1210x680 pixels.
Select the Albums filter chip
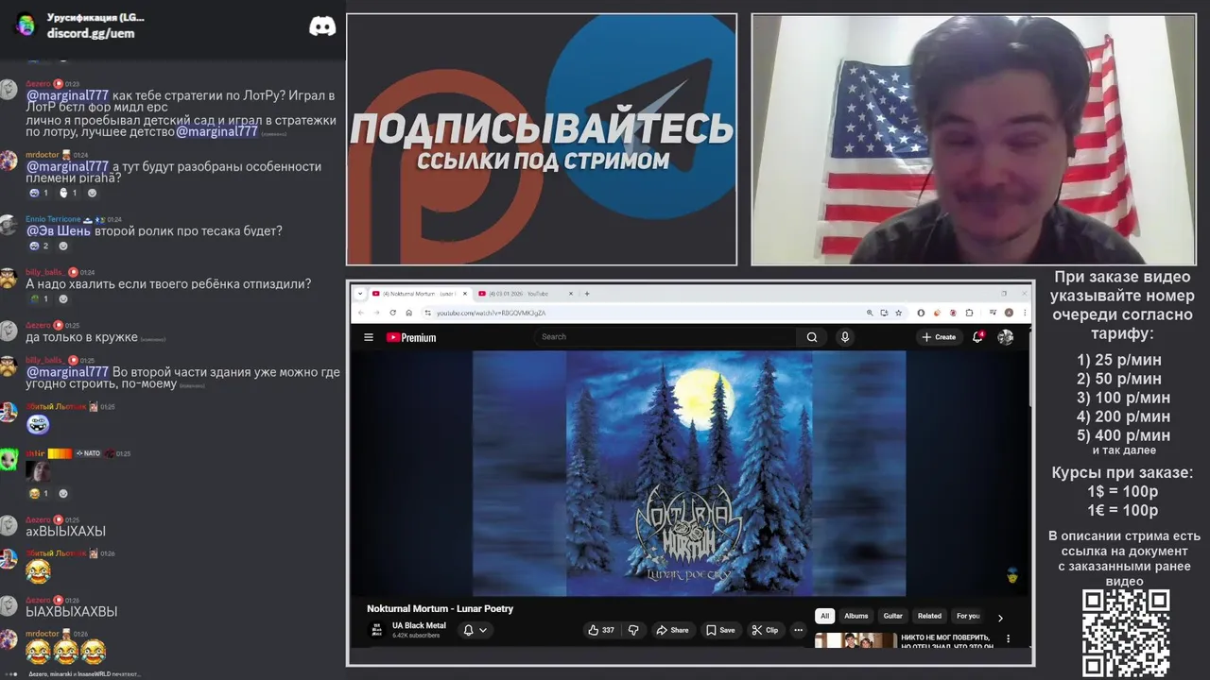point(856,616)
